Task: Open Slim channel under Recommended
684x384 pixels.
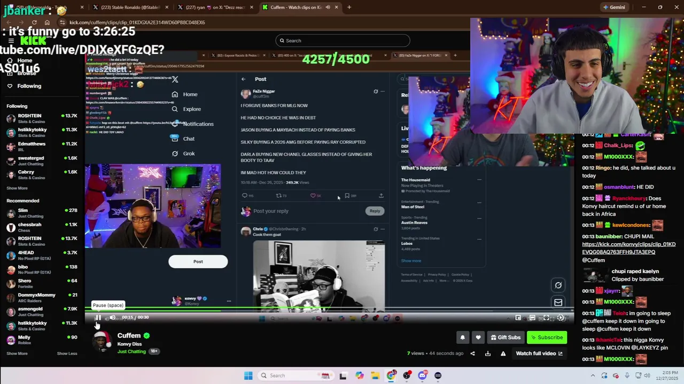Action: [x=42, y=213]
